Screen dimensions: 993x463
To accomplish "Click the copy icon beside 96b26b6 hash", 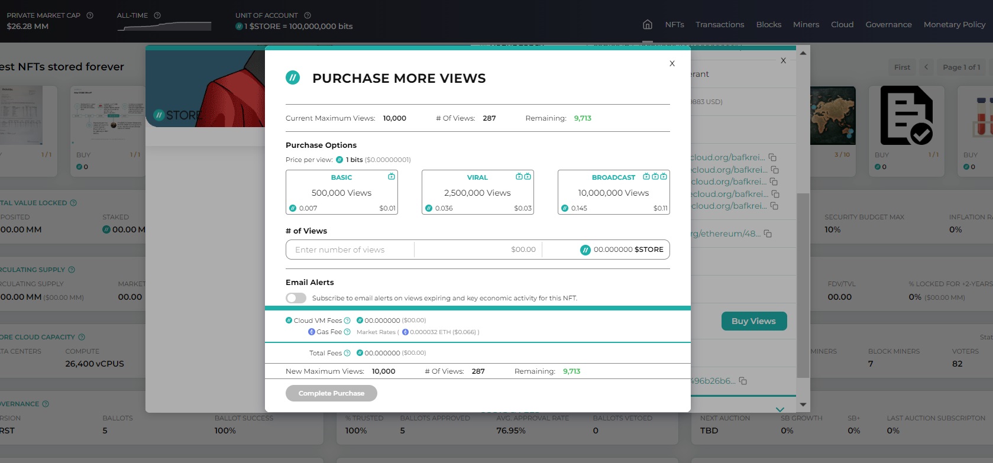I will (x=743, y=381).
